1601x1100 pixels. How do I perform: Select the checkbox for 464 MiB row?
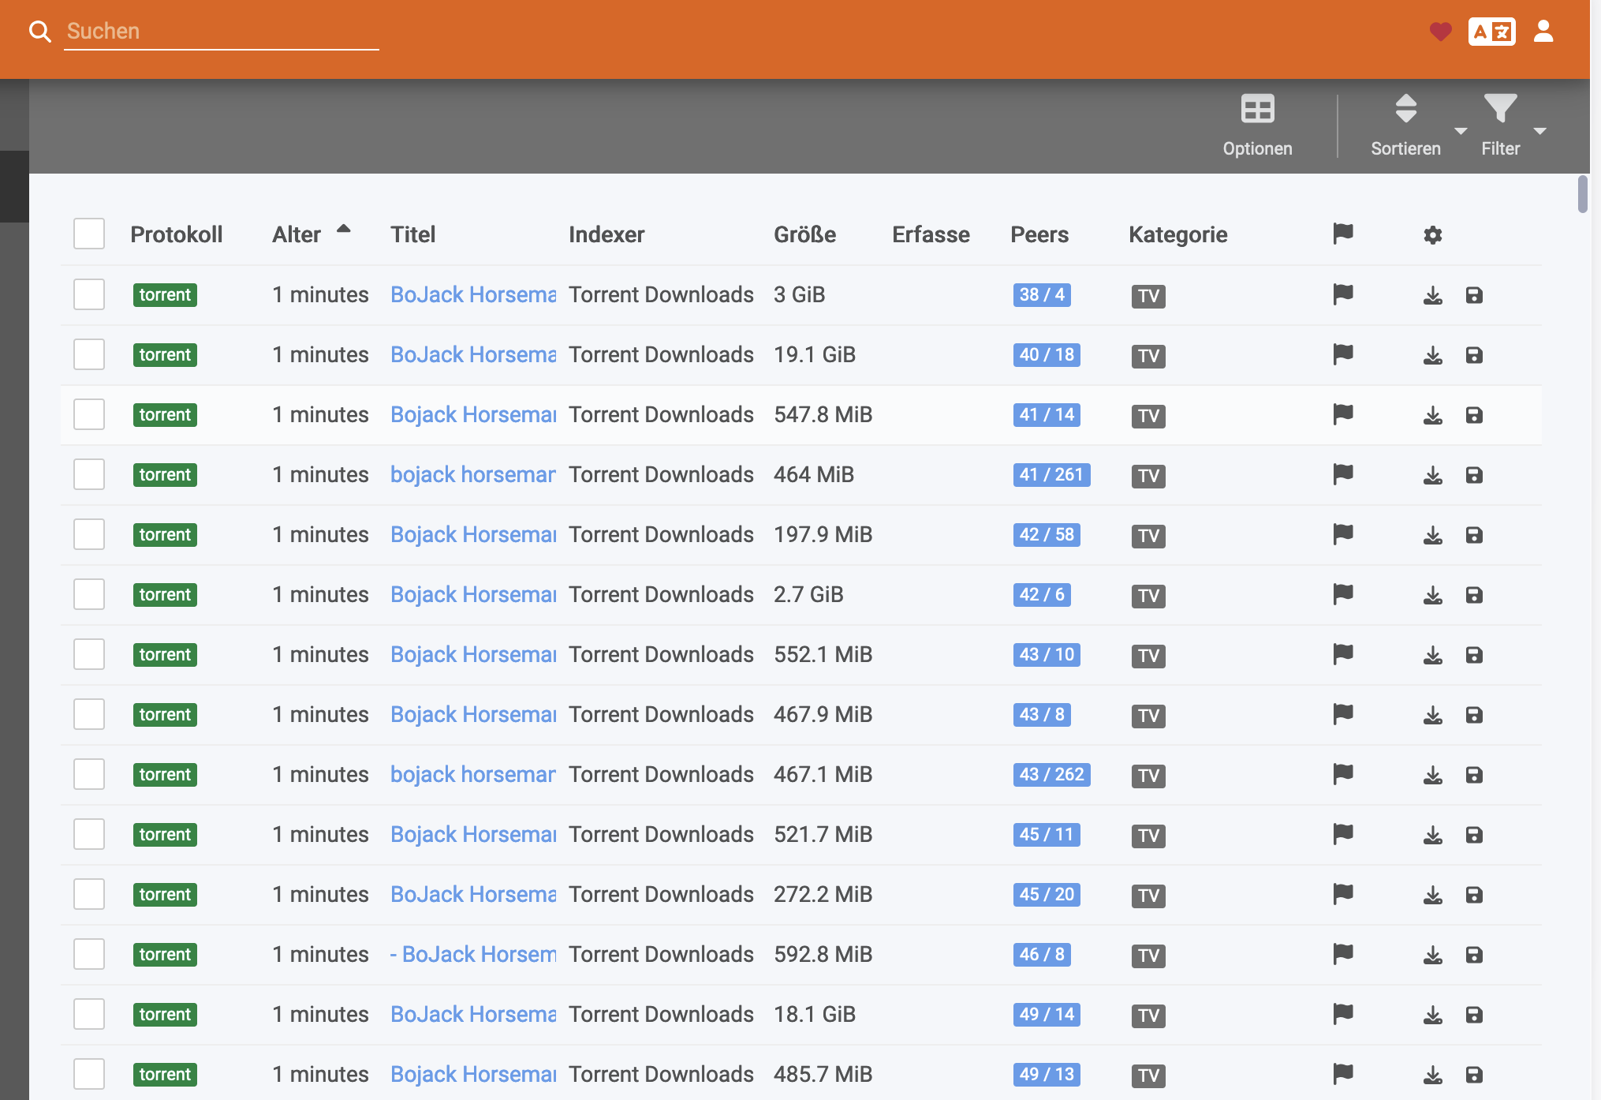tap(89, 474)
